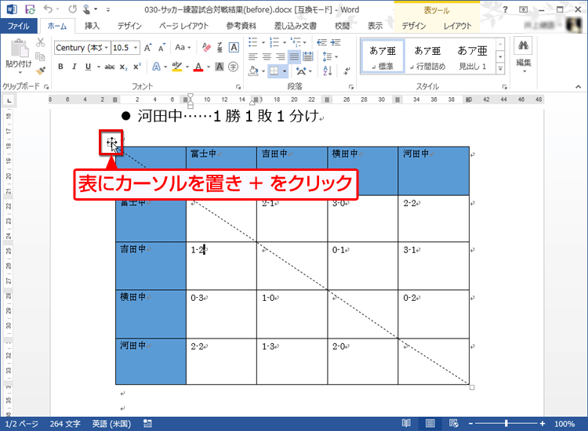The height and width of the screenshot is (431, 588).
Task: Adjust the zoom slider handle
Action: coord(506,423)
